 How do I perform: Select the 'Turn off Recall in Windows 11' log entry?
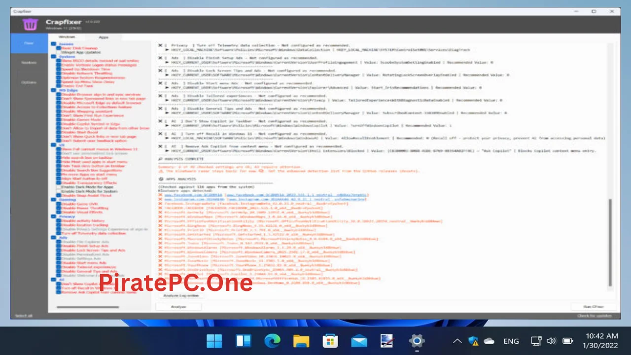(382, 136)
